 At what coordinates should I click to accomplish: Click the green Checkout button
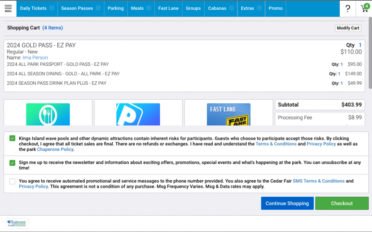[x=341, y=203]
